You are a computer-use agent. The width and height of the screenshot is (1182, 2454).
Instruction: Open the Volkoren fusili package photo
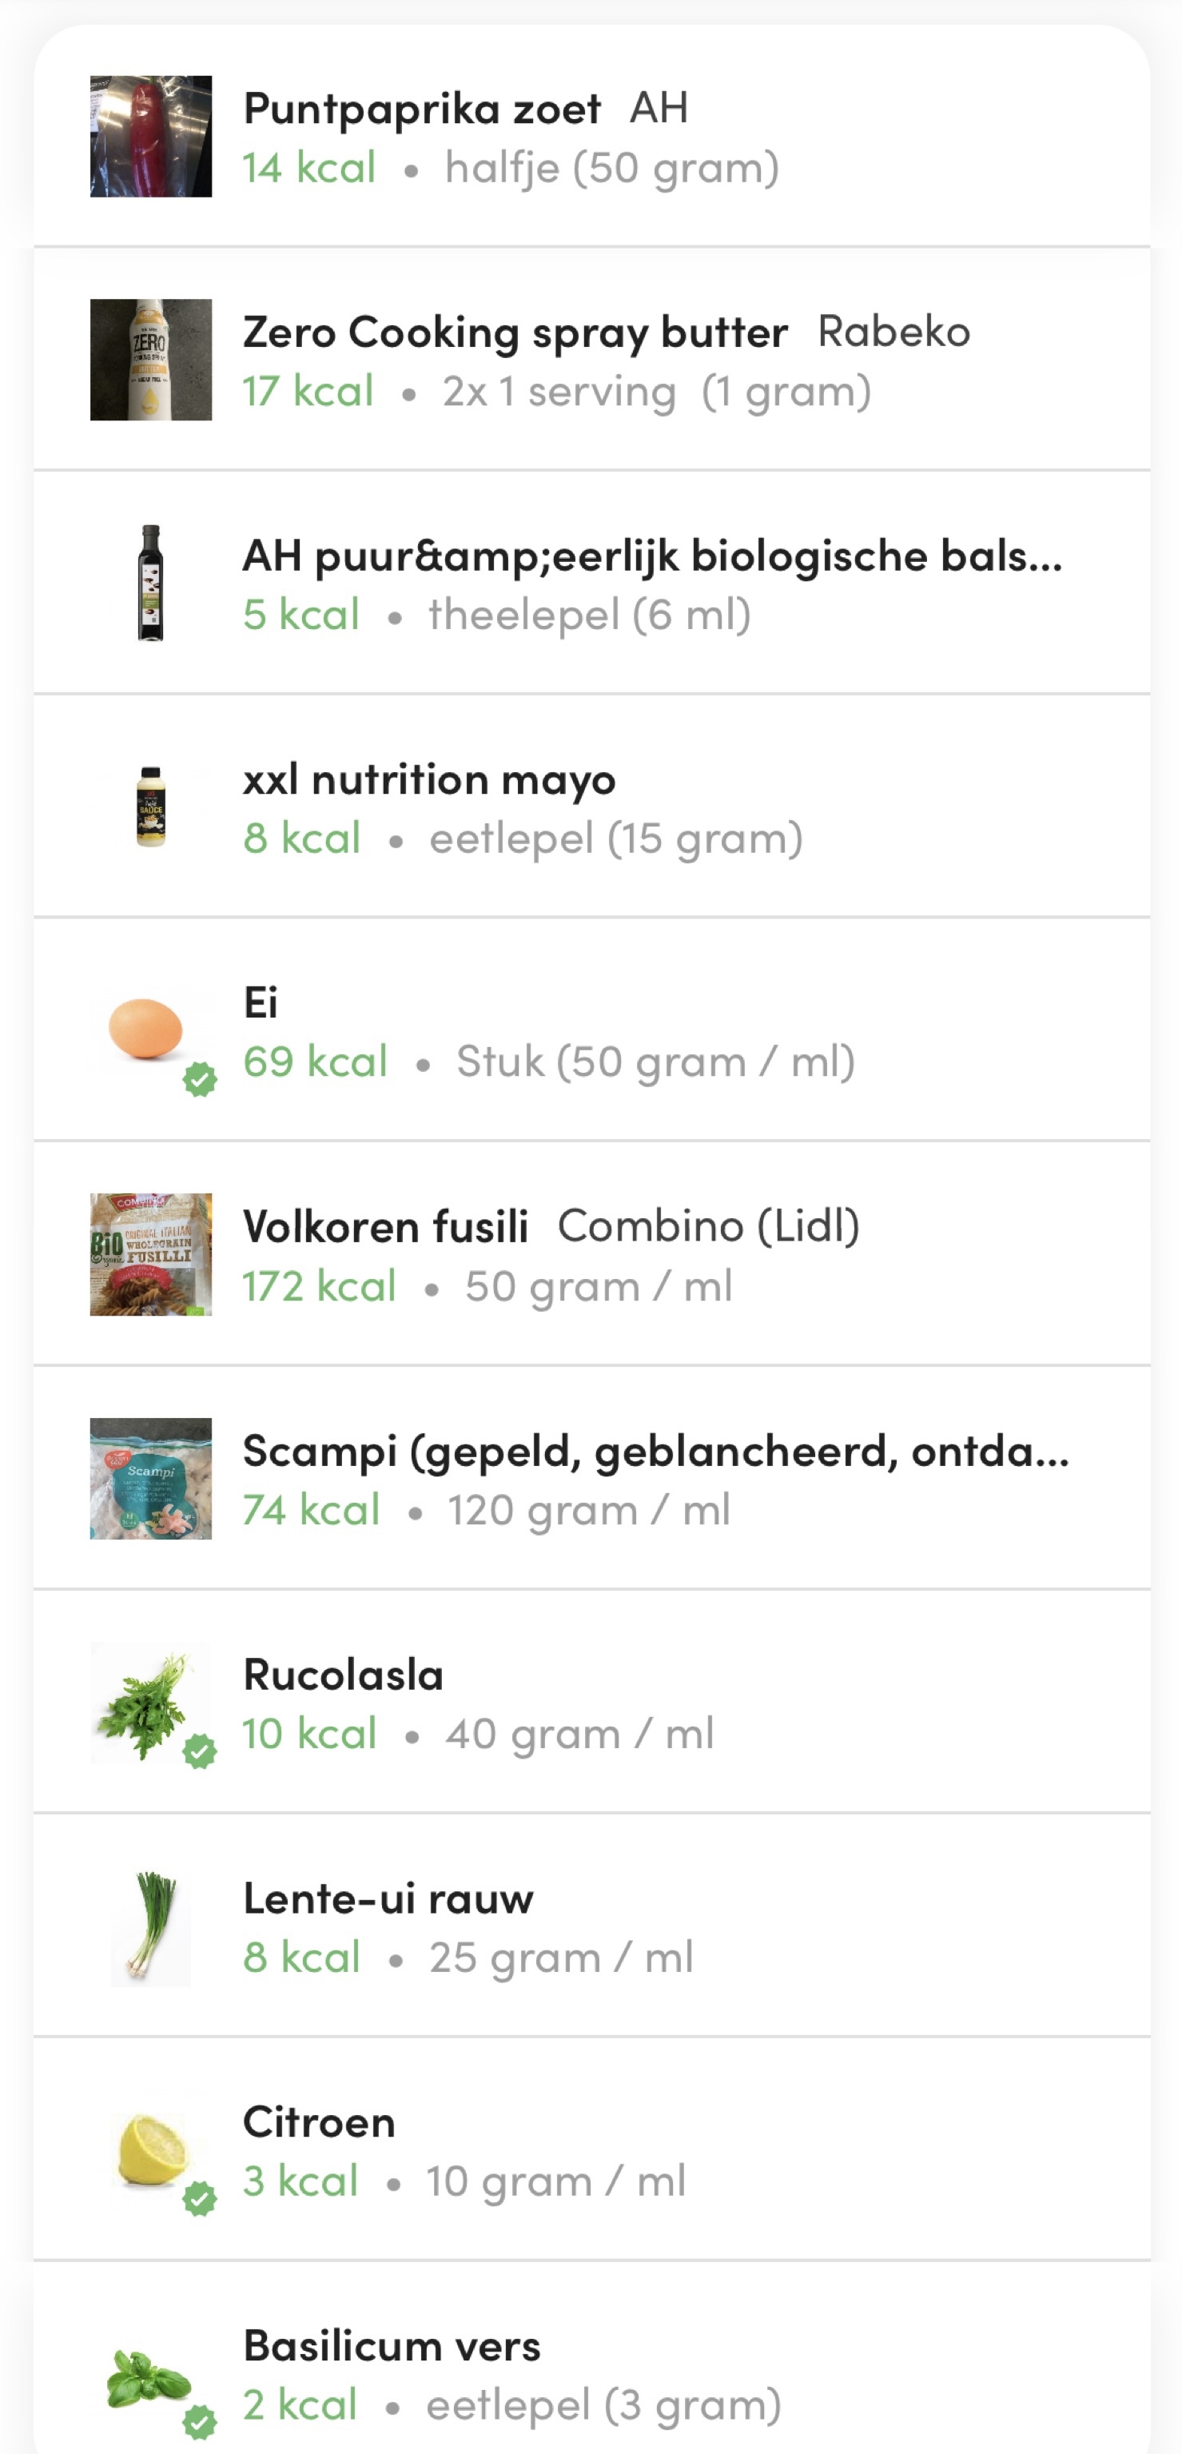[x=150, y=1255]
